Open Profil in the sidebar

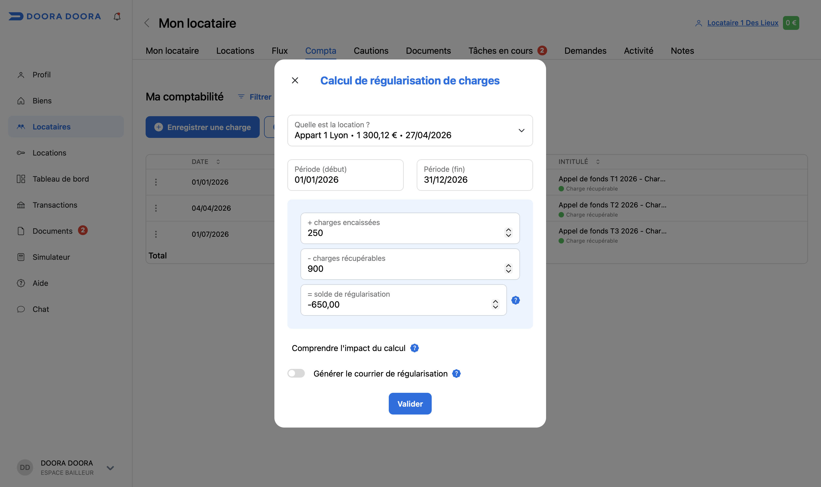[66, 75]
